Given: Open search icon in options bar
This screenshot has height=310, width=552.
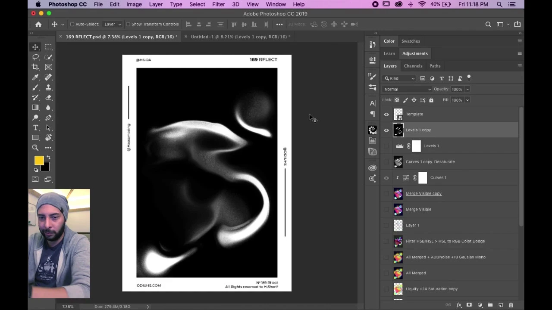Looking at the screenshot, I should [x=488, y=25].
